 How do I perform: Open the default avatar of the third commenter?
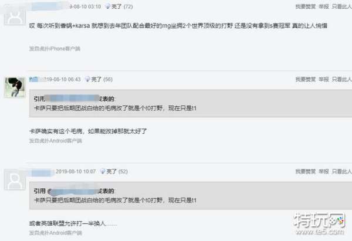(x=15, y=180)
